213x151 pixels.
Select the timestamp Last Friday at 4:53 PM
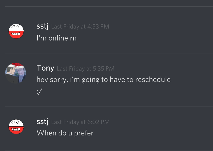80,26
